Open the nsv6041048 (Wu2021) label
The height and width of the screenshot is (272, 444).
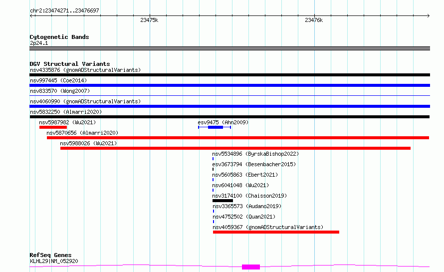click(240, 185)
